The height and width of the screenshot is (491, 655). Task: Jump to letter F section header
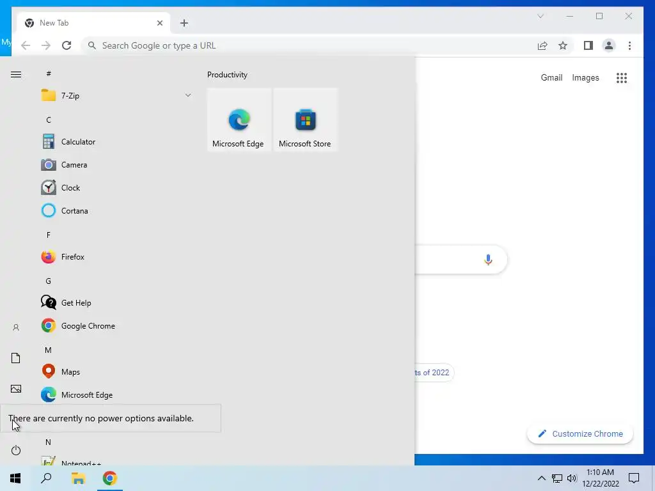[x=49, y=235]
